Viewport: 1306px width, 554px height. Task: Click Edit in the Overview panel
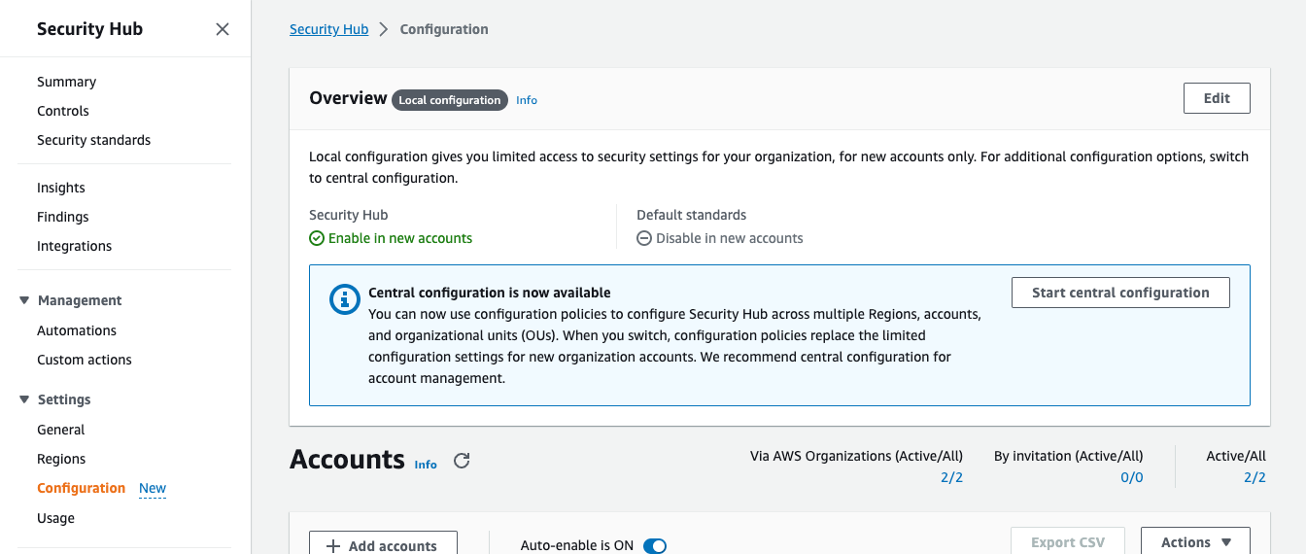coord(1217,98)
